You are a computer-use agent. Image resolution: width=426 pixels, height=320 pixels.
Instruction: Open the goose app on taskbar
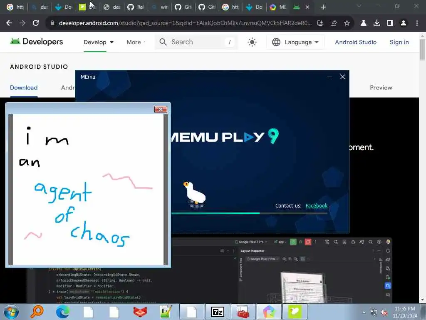coord(295,312)
